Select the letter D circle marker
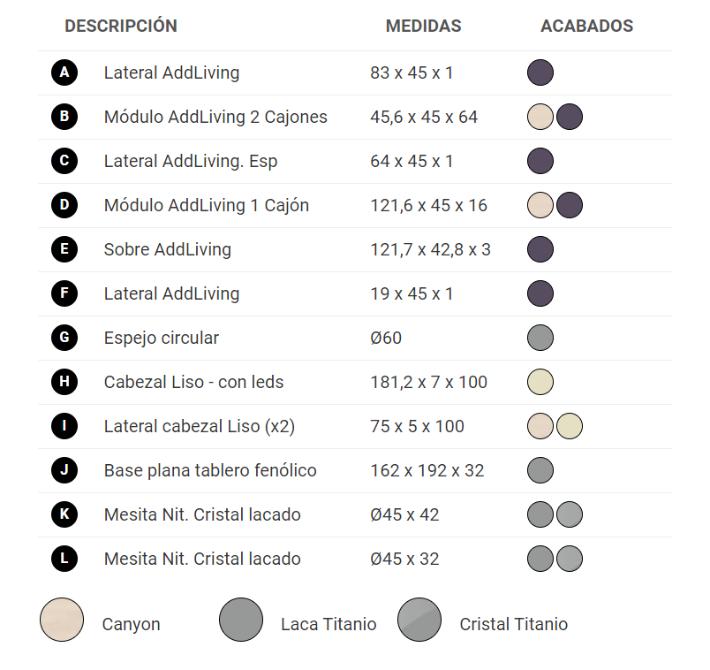Viewport: 710px width, 670px height. [x=64, y=205]
